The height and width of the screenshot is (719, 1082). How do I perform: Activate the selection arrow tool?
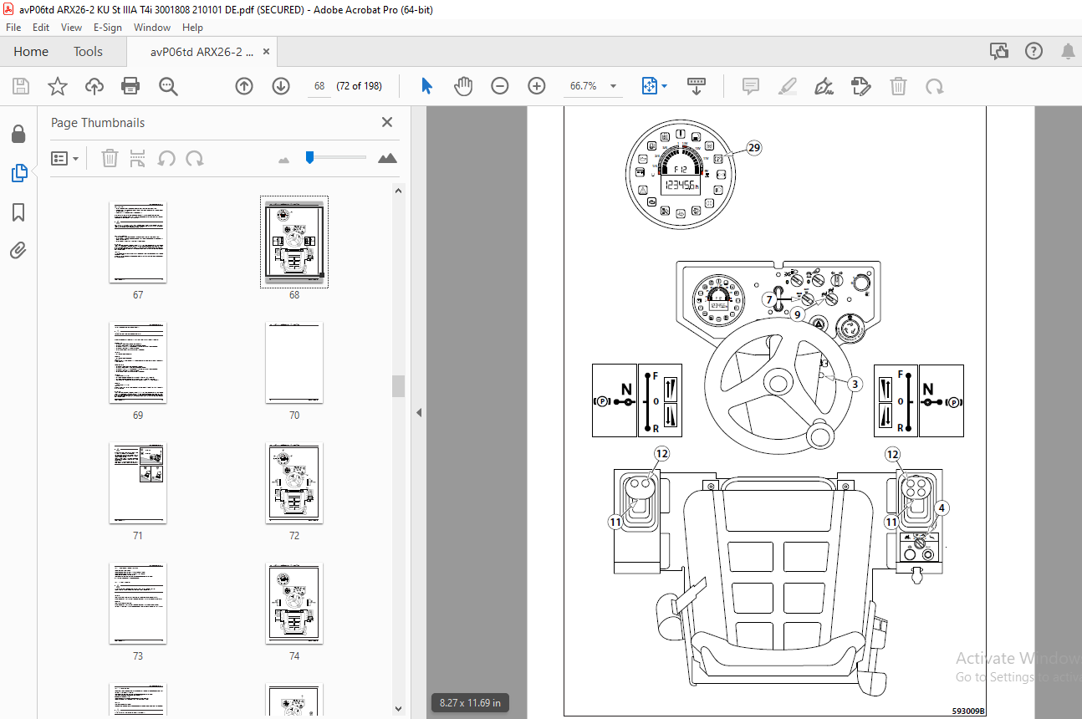click(426, 86)
